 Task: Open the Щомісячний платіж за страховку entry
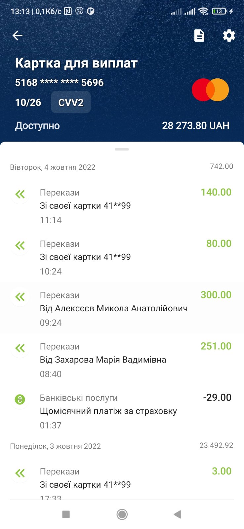click(x=108, y=411)
